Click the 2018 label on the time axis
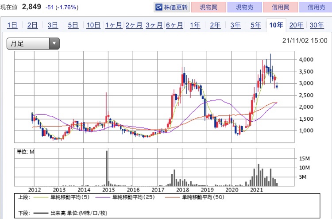The height and width of the screenshot is (219, 332). click(x=182, y=190)
